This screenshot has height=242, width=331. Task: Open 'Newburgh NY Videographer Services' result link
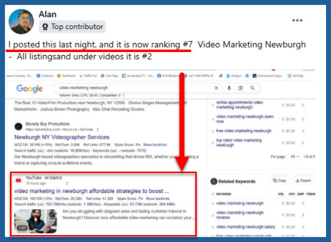[62, 137]
